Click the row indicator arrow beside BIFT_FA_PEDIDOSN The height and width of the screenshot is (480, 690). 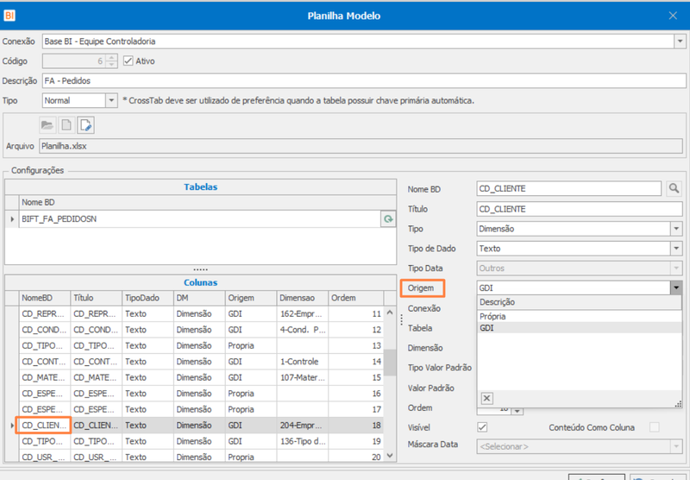pos(12,219)
